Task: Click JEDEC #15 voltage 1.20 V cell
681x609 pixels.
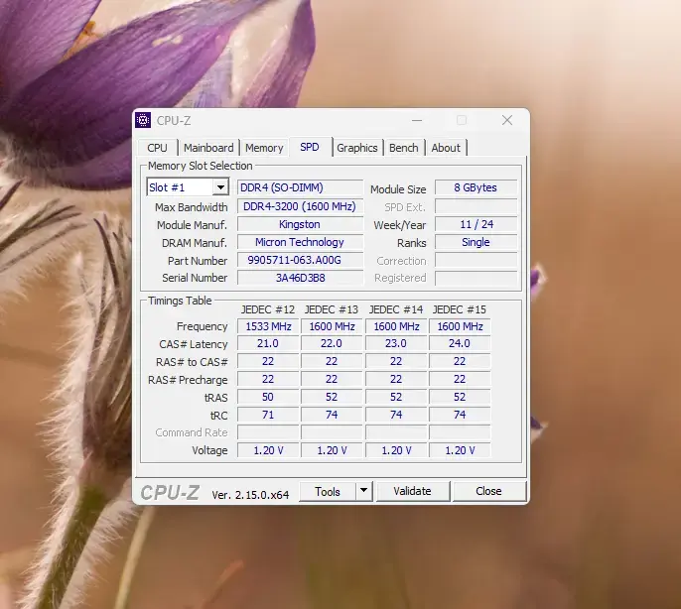Action: click(460, 450)
